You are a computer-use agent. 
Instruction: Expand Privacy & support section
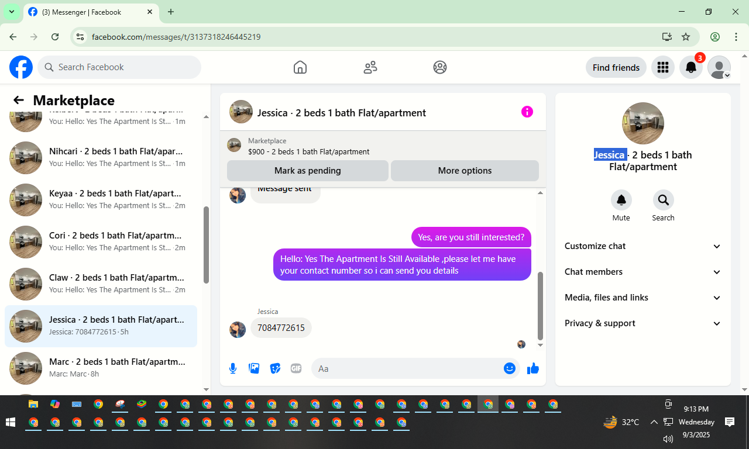(x=643, y=323)
